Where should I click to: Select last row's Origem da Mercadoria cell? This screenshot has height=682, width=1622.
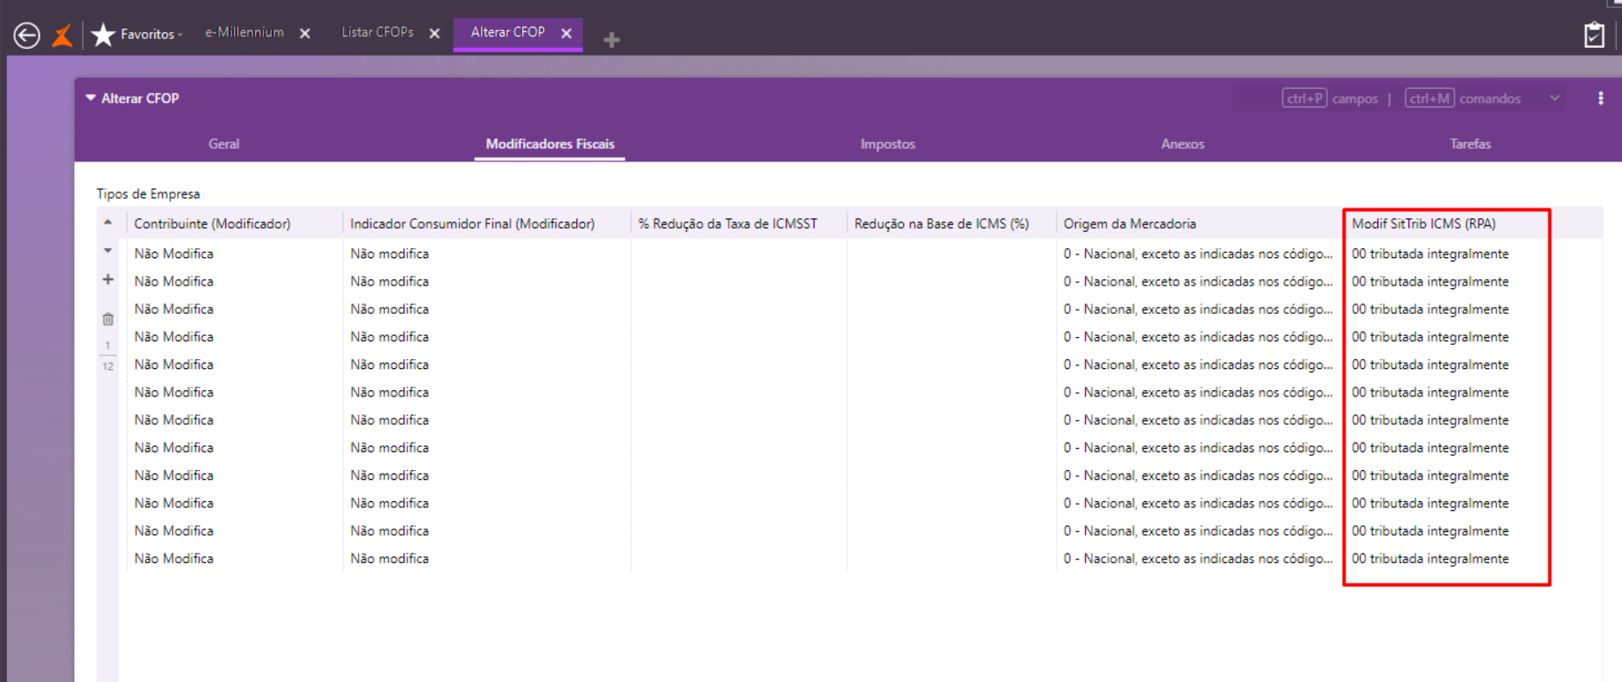pos(1199,559)
